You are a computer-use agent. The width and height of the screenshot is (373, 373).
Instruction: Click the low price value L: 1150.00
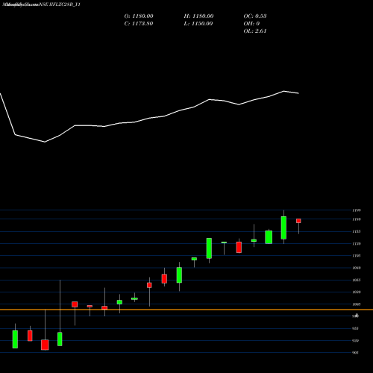click(x=198, y=24)
